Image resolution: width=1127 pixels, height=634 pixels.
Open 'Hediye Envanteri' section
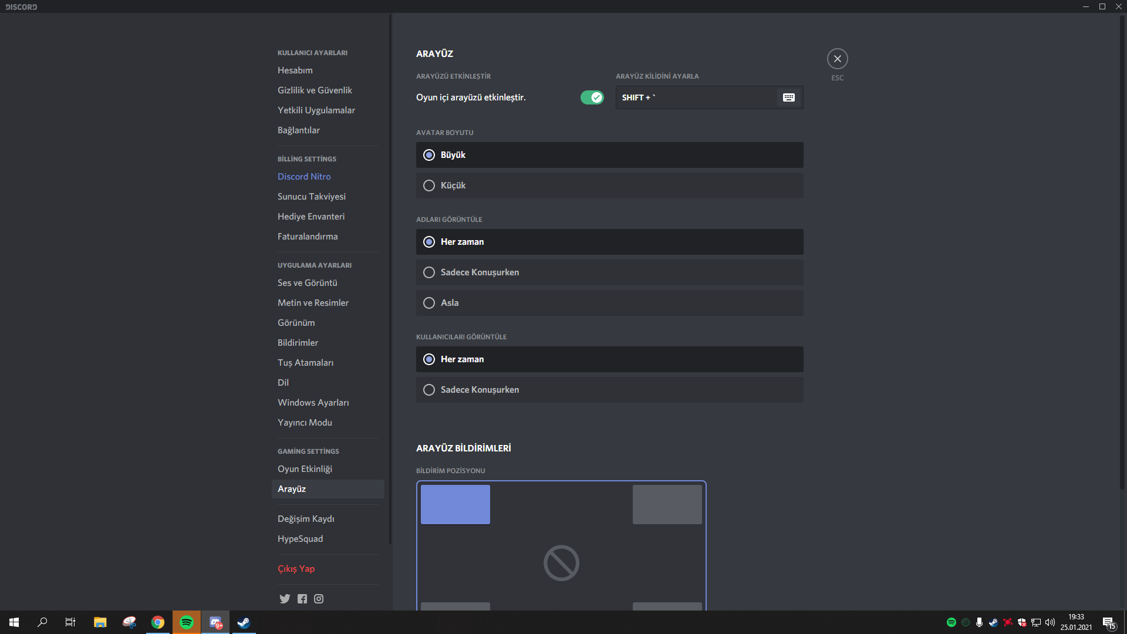[328, 217]
